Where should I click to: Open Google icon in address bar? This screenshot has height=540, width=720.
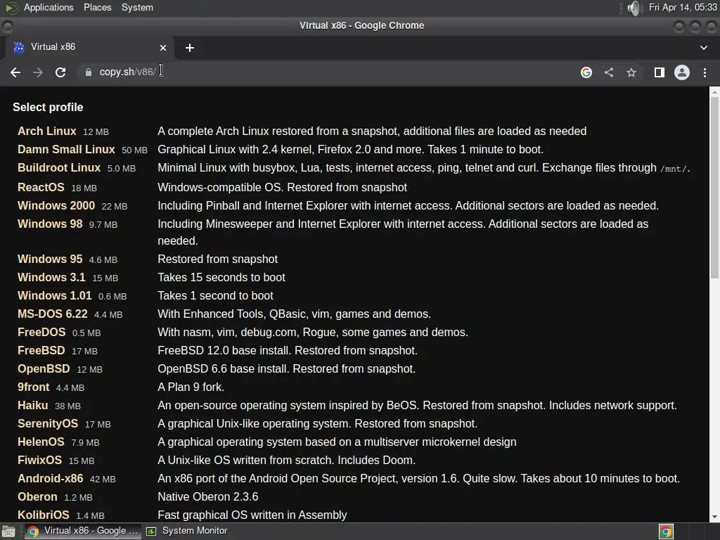586,72
